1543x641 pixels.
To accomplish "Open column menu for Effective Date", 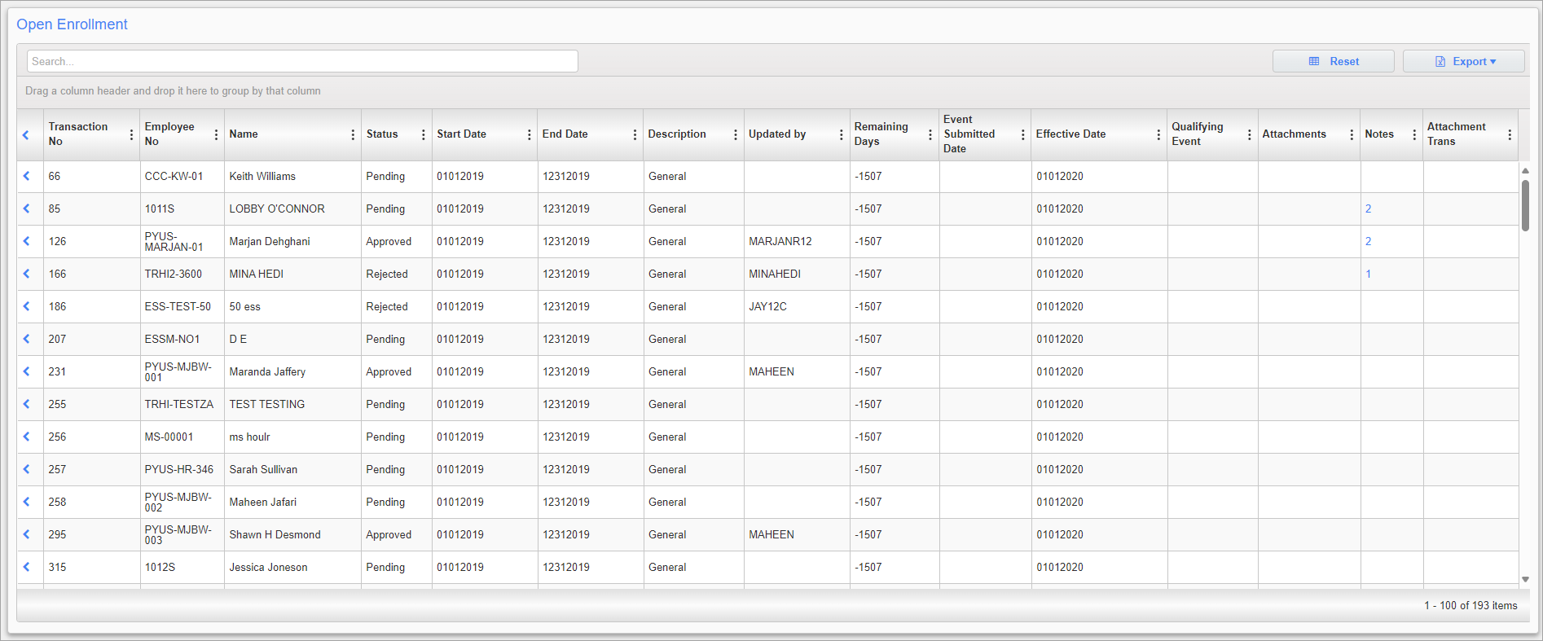I will tap(1158, 134).
